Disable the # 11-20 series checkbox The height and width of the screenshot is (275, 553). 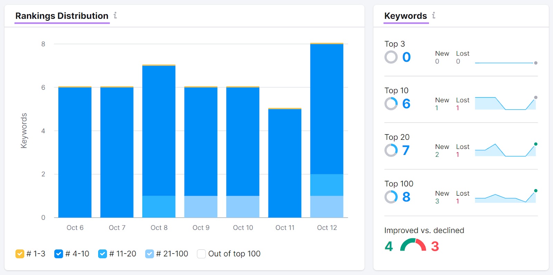click(102, 254)
